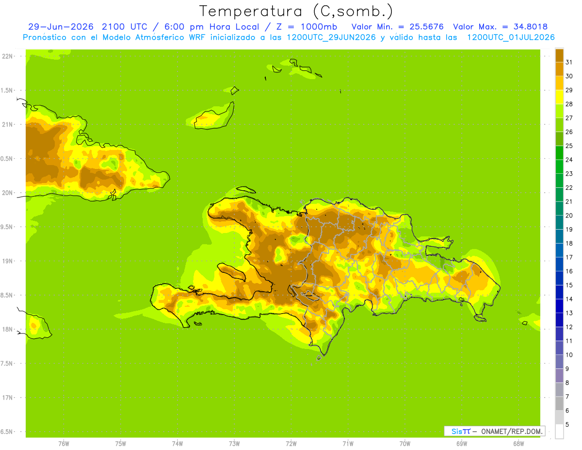Click the '68W' longitude label
This screenshot has width=582, height=450.
518,444
